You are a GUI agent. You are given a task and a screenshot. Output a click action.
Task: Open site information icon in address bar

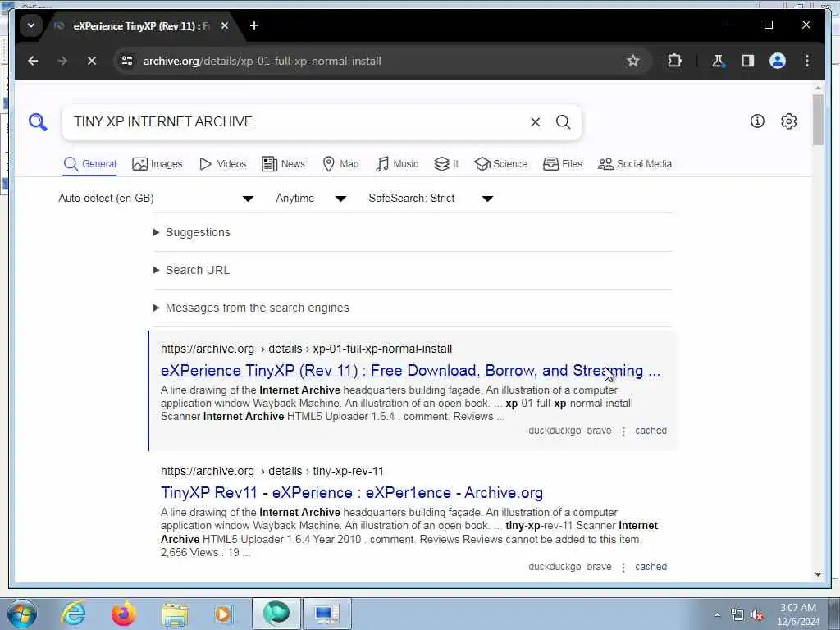127,61
